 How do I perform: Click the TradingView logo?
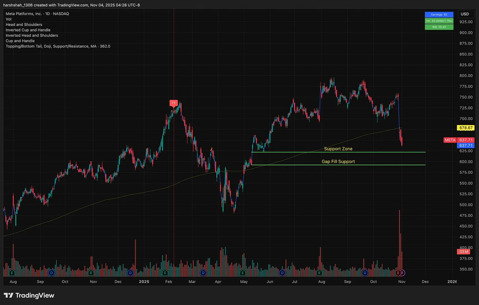[29, 295]
